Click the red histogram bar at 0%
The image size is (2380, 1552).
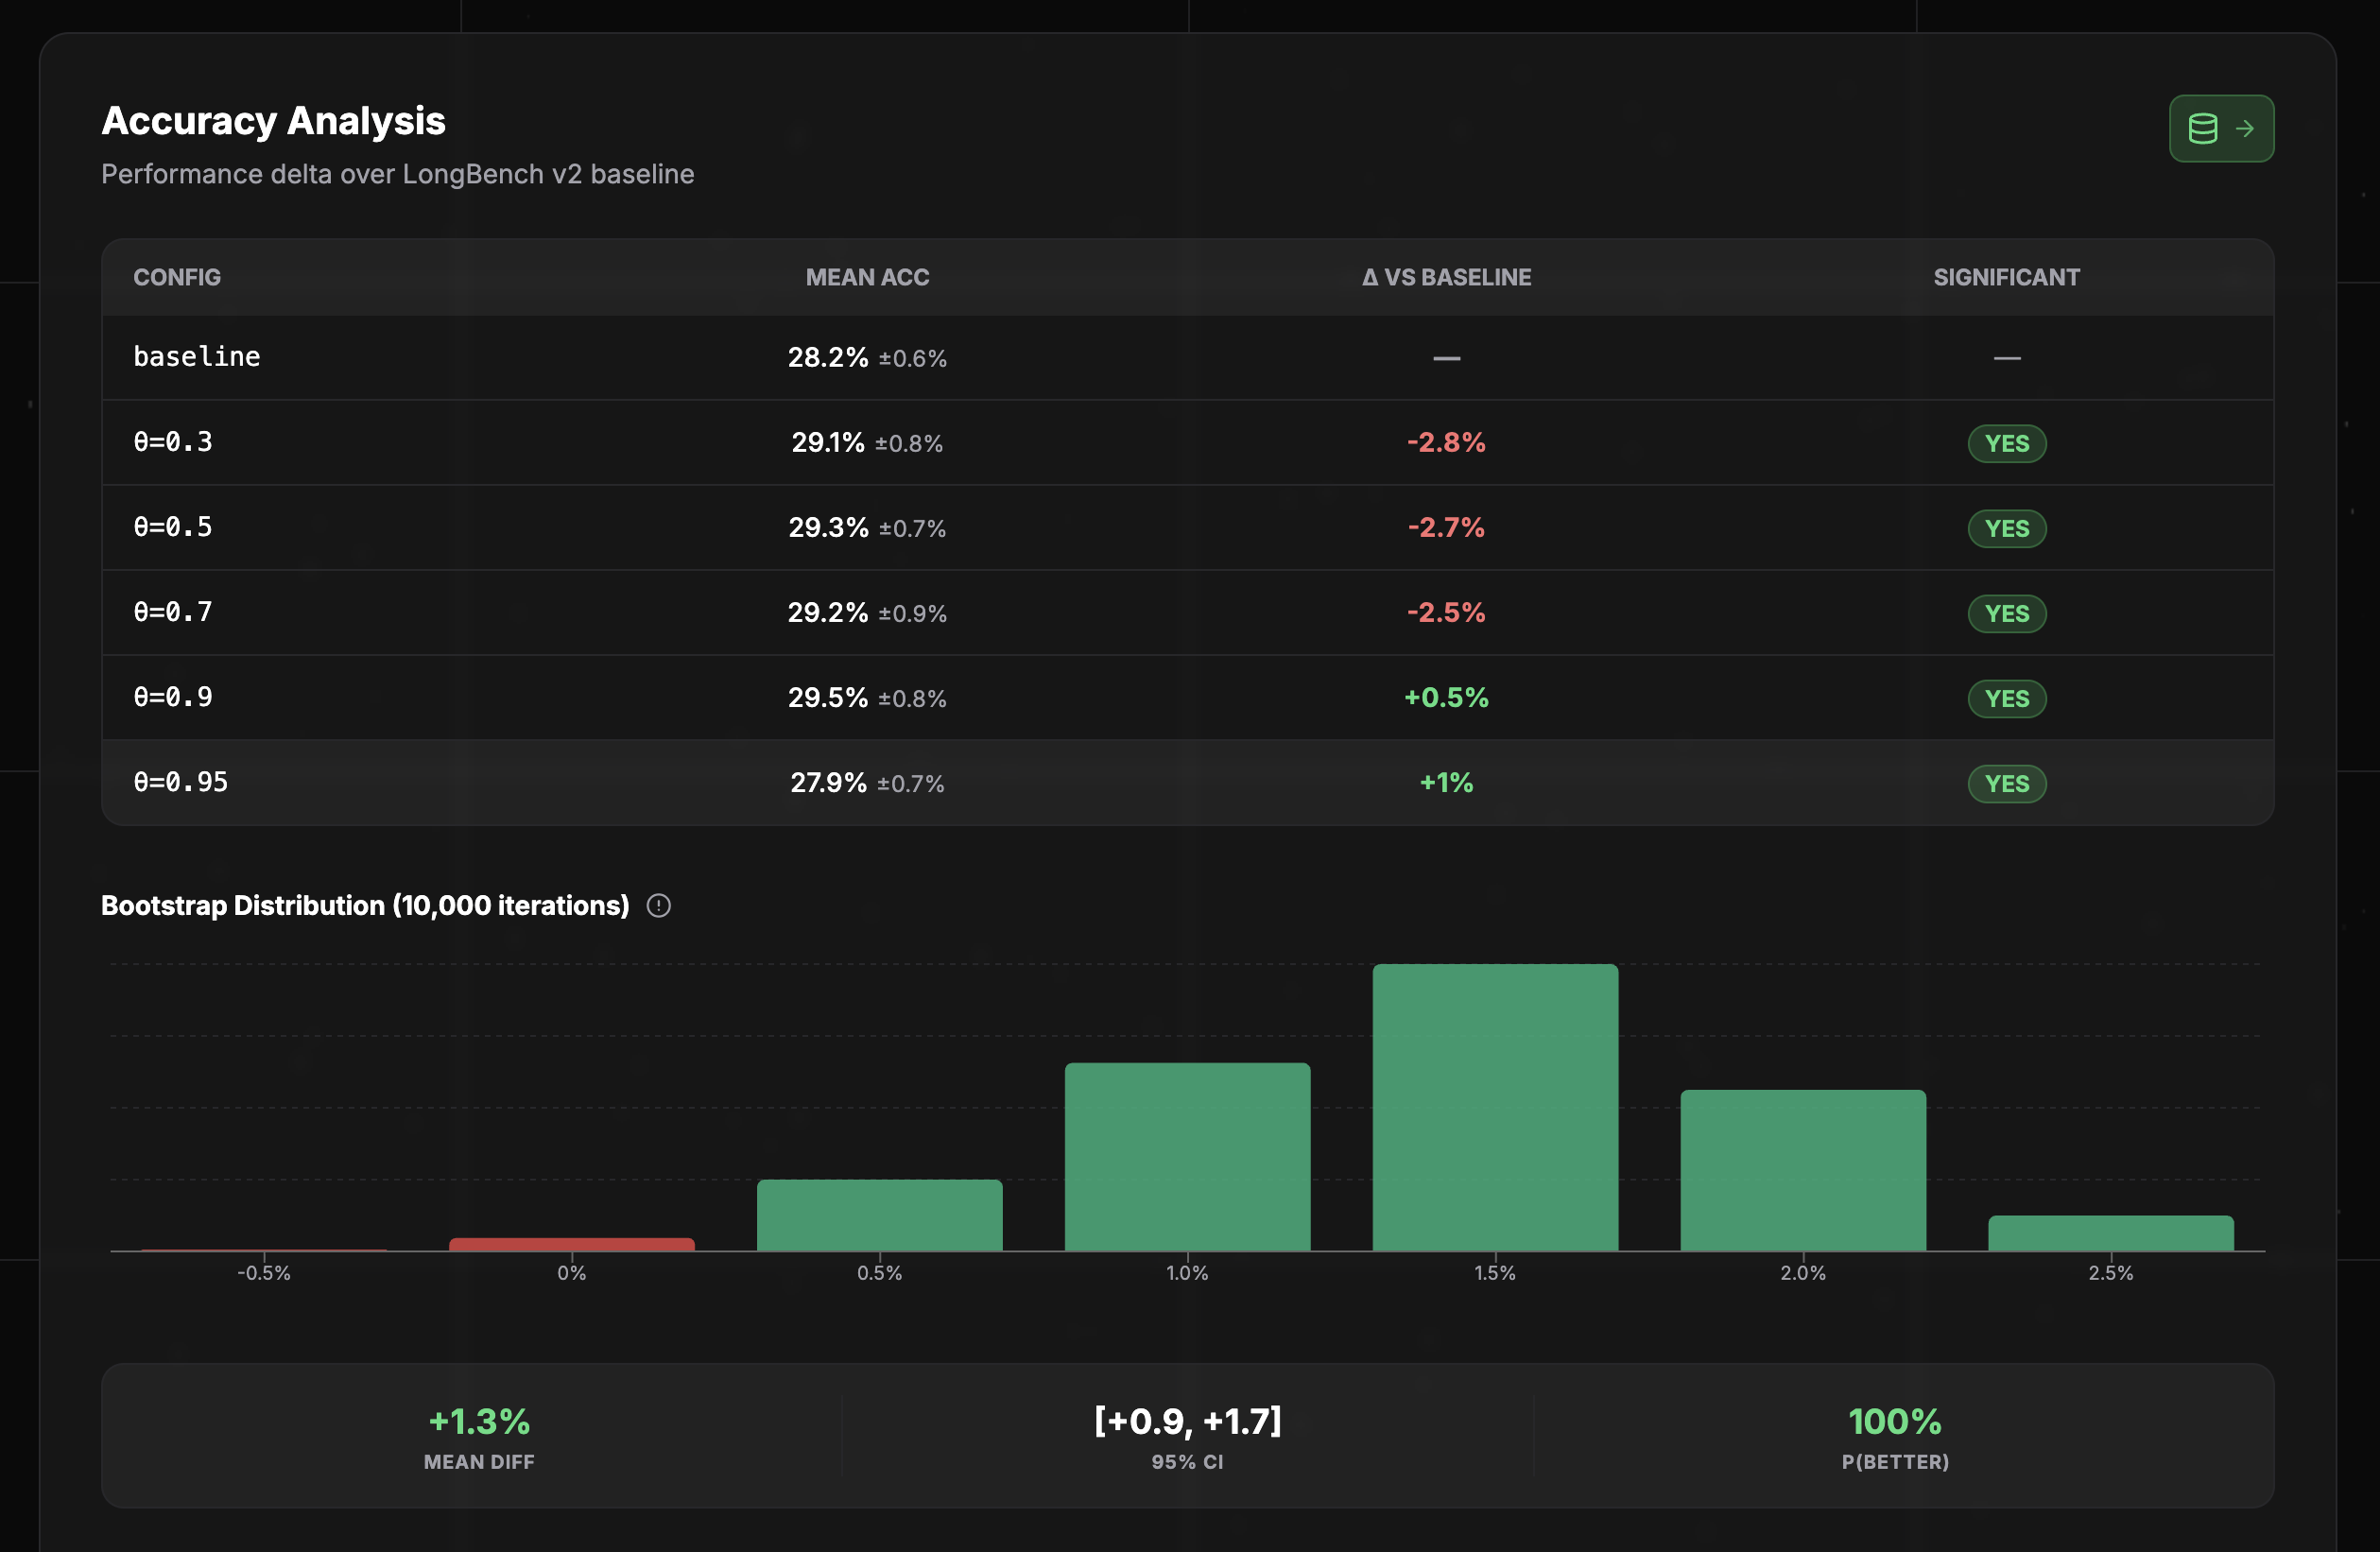pos(571,1244)
